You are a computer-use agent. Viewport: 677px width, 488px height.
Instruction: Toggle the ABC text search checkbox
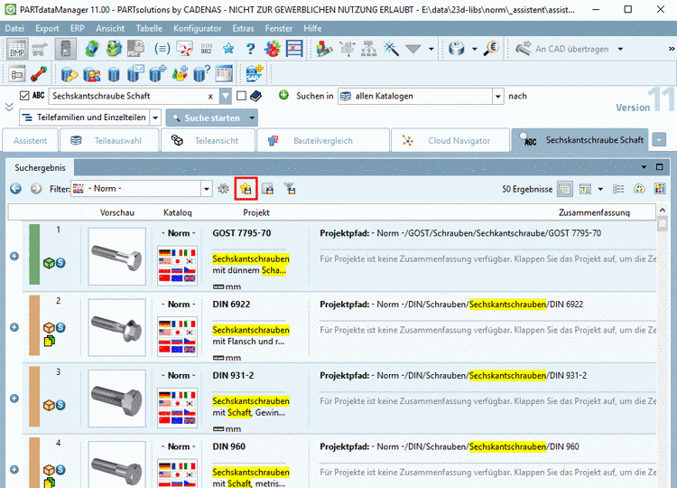[24, 96]
